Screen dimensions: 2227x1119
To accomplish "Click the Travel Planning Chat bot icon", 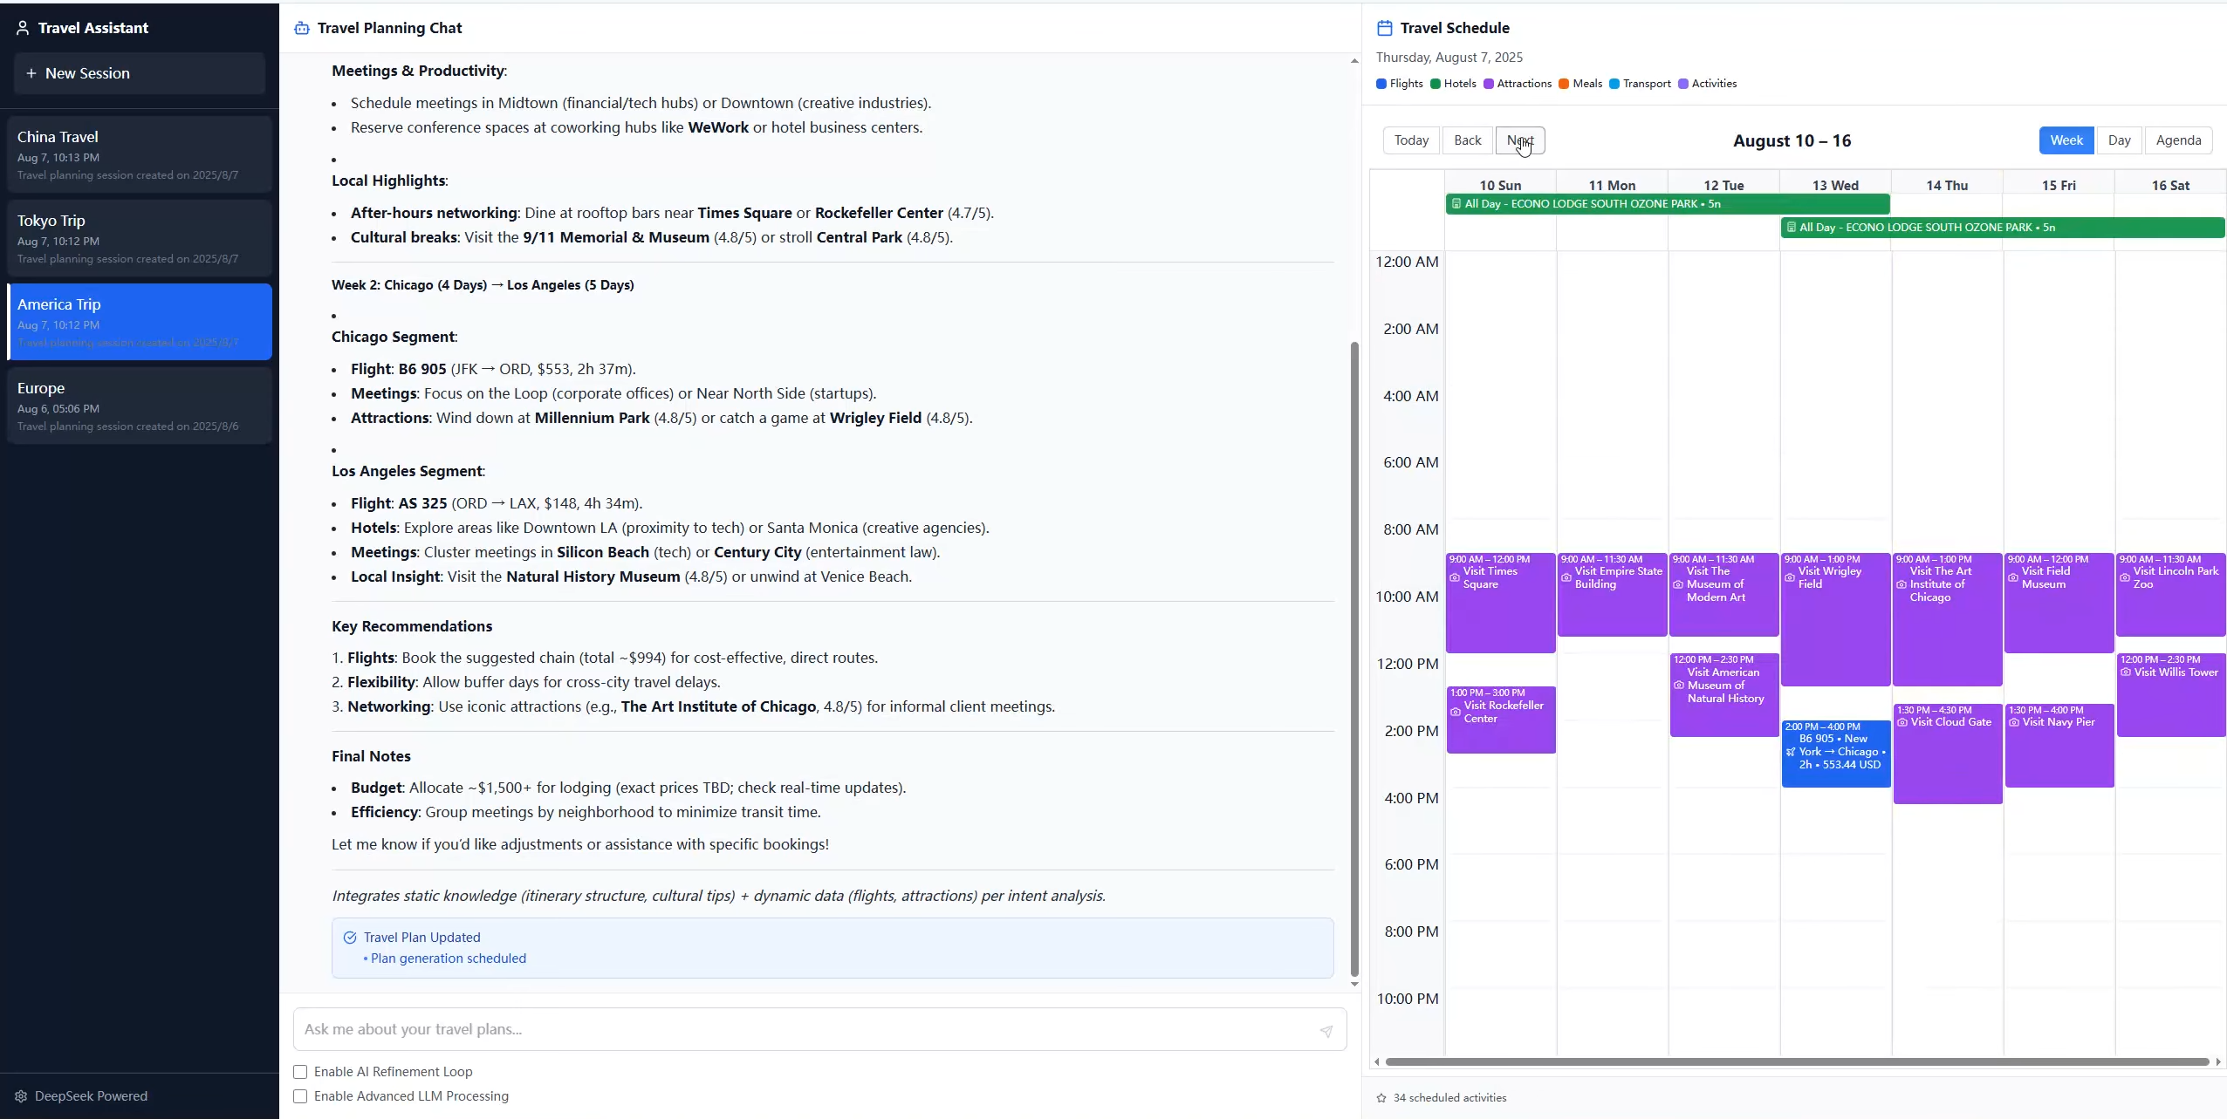I will click(x=302, y=28).
